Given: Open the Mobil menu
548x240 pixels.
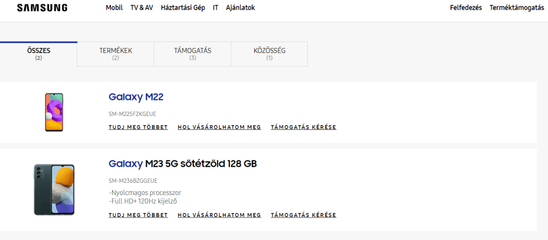Looking at the screenshot, I should [114, 8].
